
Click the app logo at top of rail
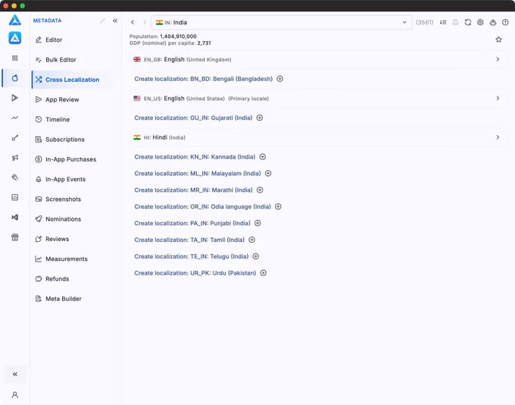pyautogui.click(x=15, y=20)
